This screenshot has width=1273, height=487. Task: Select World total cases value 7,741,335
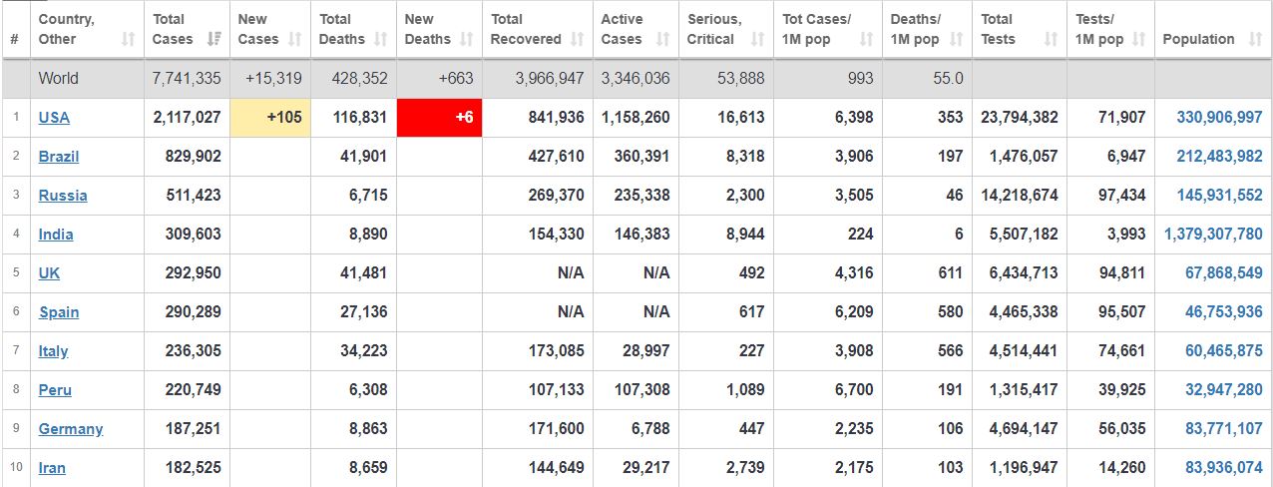[x=187, y=78]
